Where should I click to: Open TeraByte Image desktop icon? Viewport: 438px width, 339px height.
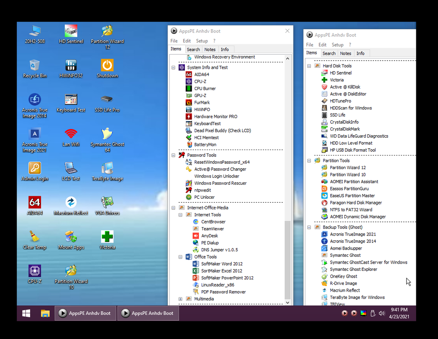tap(107, 172)
